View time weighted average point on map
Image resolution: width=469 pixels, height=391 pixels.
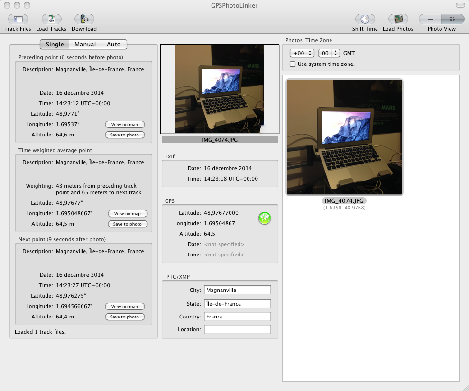tap(128, 213)
